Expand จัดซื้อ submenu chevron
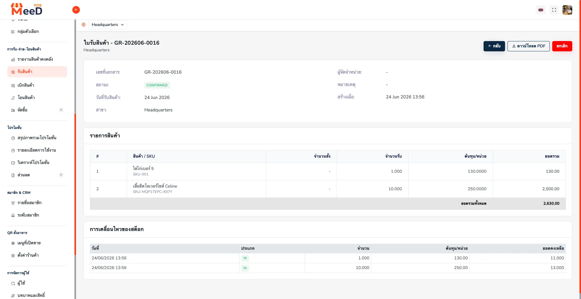Image resolution: width=581 pixels, height=299 pixels. pos(61,110)
